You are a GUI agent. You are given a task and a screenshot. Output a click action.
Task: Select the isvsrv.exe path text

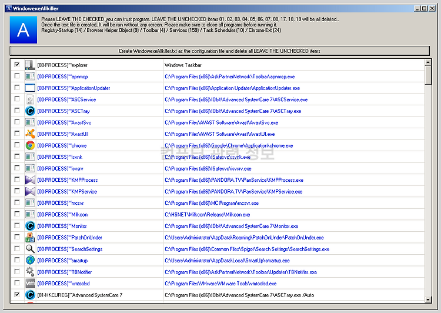point(208,169)
